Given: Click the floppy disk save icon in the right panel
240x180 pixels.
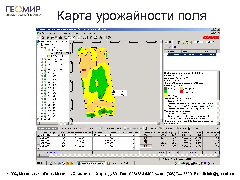Looking at the screenshot, I should point(166,42).
